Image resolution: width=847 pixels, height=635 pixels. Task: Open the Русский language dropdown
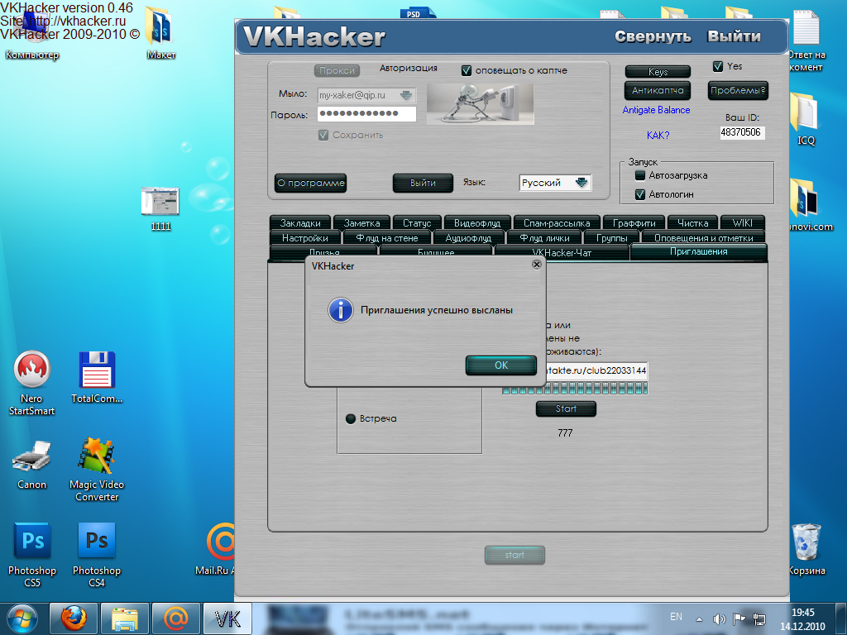pyautogui.click(x=555, y=183)
